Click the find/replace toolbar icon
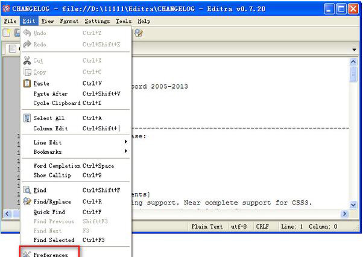Viewport: 363px width, 257px height. tap(139, 33)
